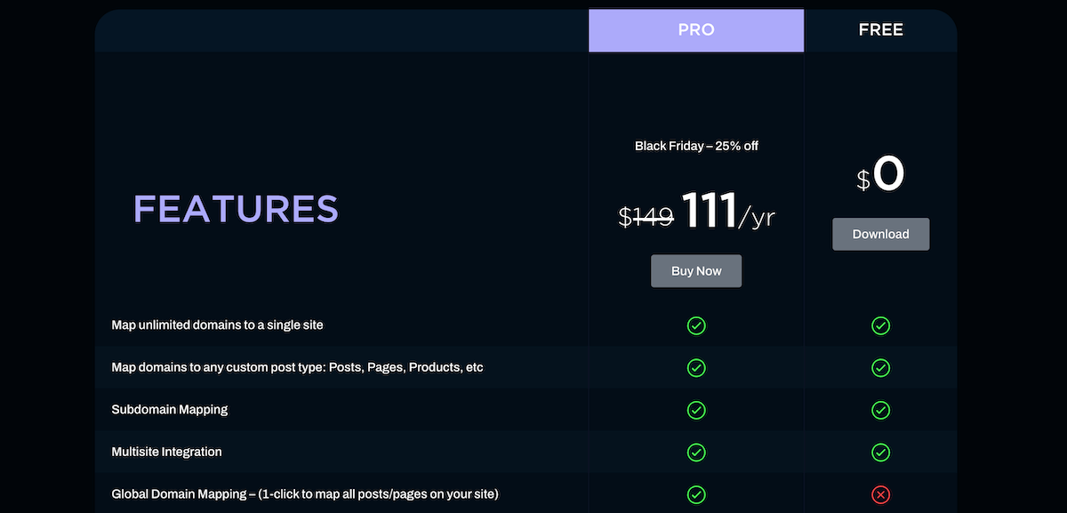The image size is (1067, 513).
Task: Click the FEATURES heading
Action: click(x=236, y=209)
